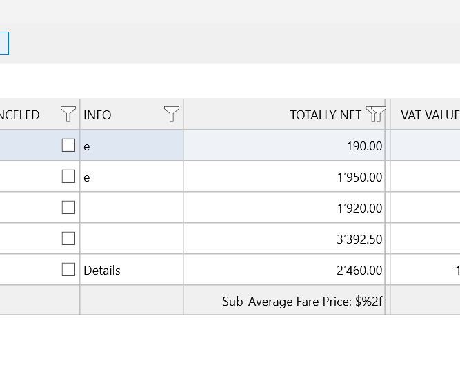Image resolution: width=460 pixels, height=392 pixels.
Task: Open the filter for the INFO column
Action: pos(172,115)
